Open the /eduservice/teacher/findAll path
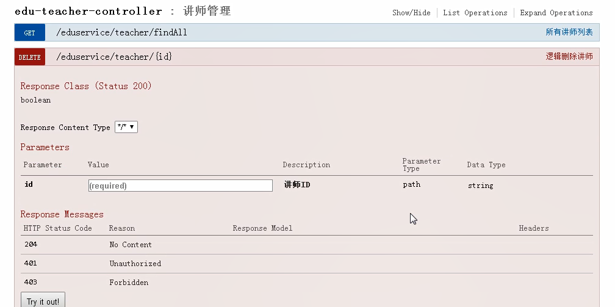This screenshot has width=615, height=307. pyautogui.click(x=121, y=32)
